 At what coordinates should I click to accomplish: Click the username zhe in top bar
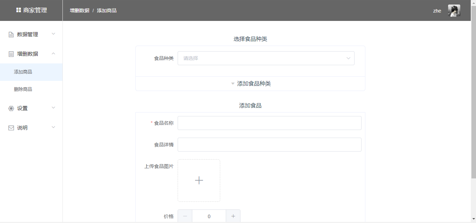pyautogui.click(x=437, y=11)
